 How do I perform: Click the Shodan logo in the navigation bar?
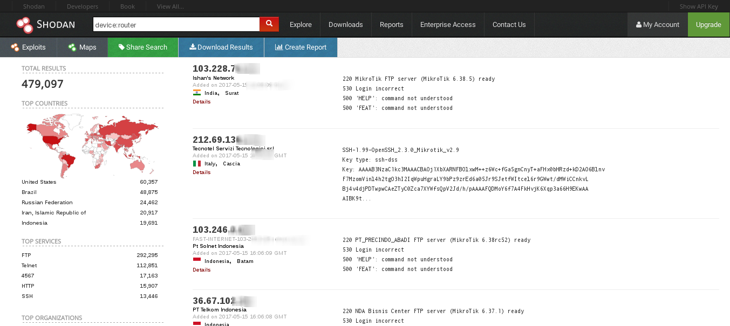coord(45,24)
